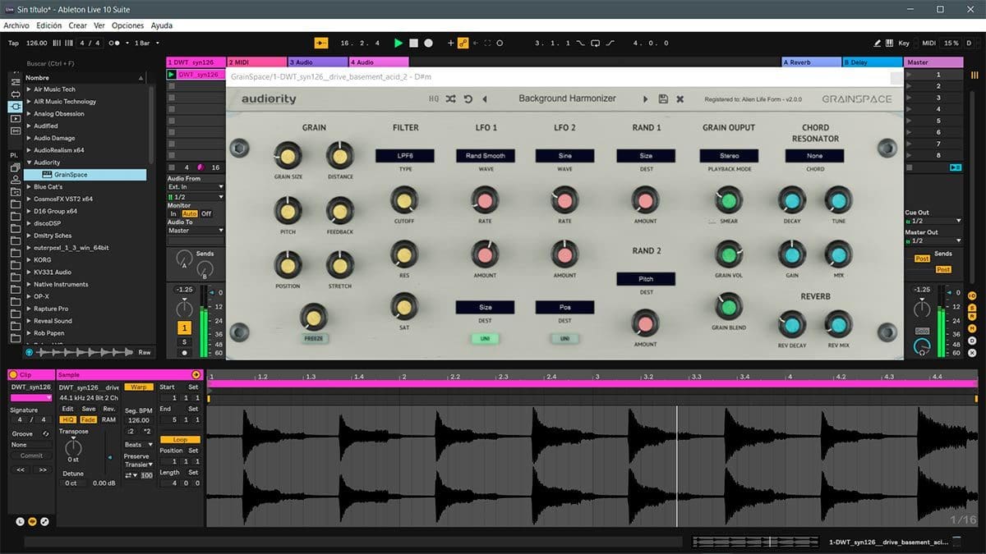Toggle the Follow playback button
The image size is (986, 554).
pyautogui.click(x=321, y=43)
